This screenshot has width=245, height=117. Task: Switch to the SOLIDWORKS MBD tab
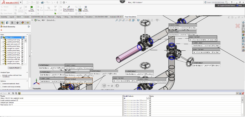(x=101, y=17)
